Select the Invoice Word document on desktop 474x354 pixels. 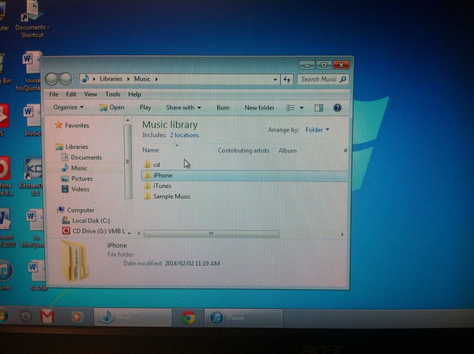[32, 120]
